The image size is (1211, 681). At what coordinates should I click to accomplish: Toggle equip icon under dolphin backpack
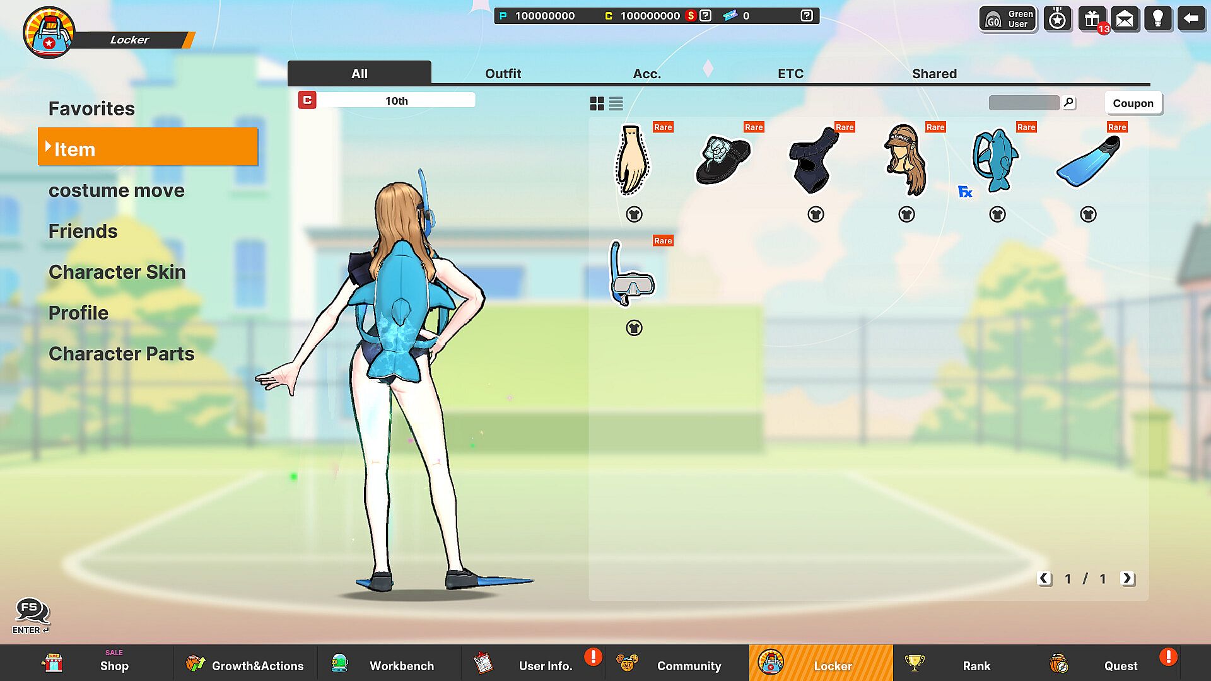tap(997, 214)
